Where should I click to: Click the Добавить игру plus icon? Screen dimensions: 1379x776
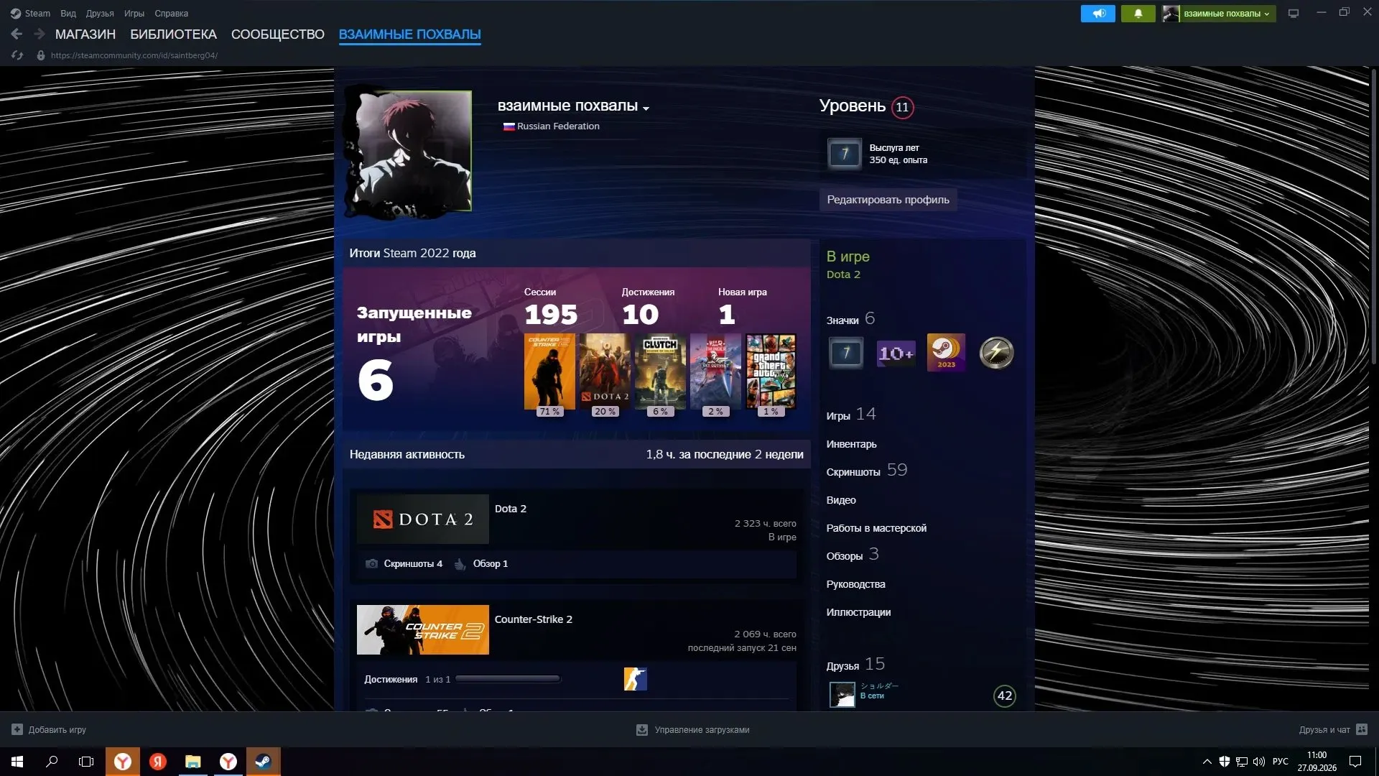click(x=17, y=729)
